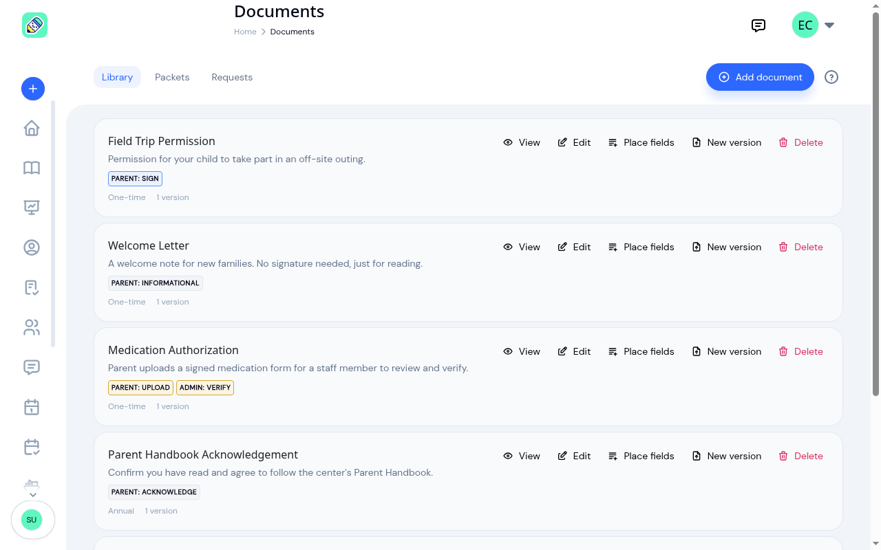This screenshot has height=550, width=881.
Task: Place fields on Field Trip Permission
Action: pyautogui.click(x=641, y=142)
